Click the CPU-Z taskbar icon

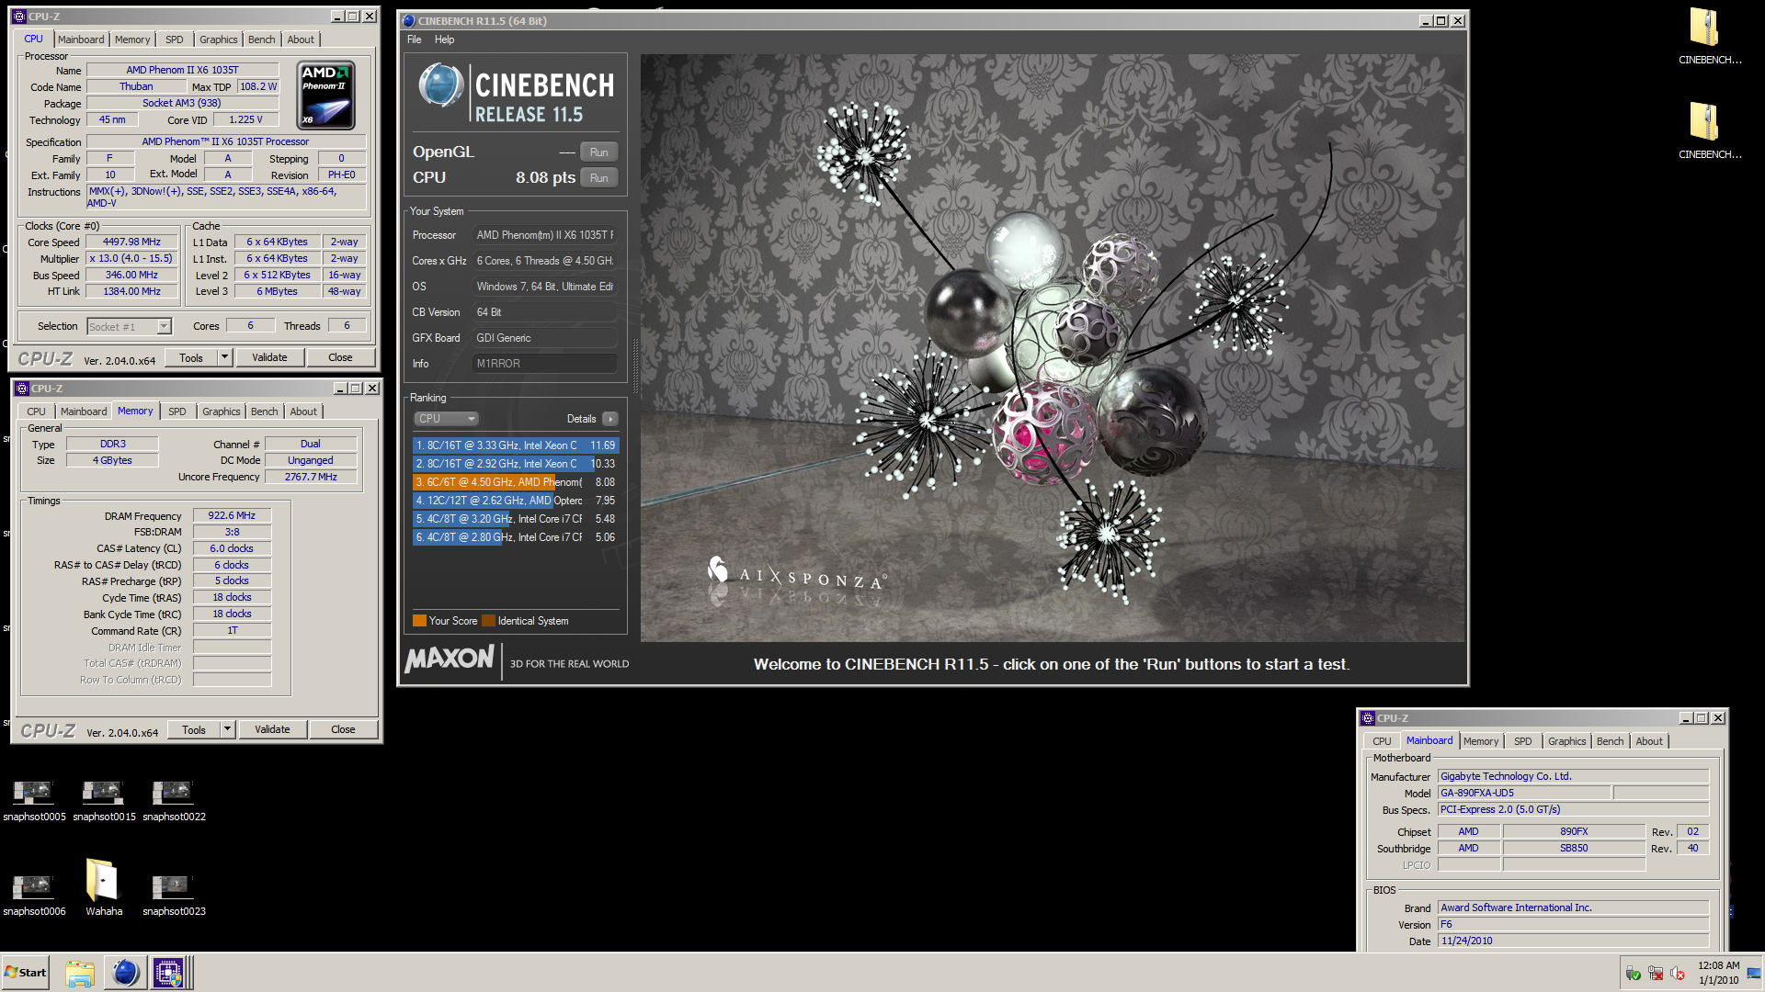coord(168,973)
